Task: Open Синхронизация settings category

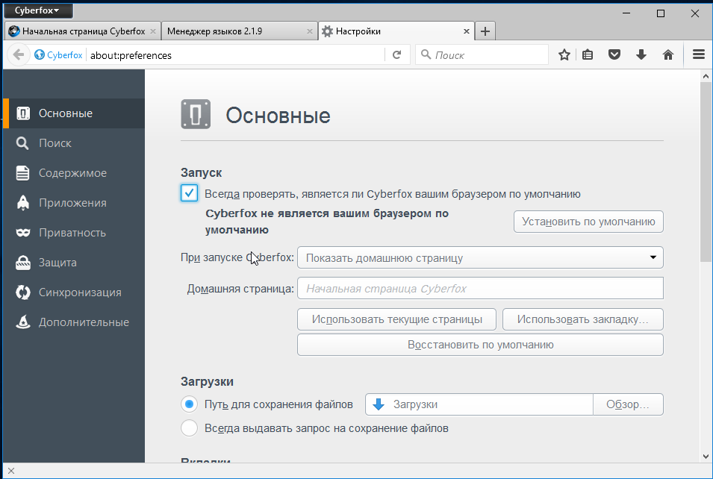Action: click(74, 292)
